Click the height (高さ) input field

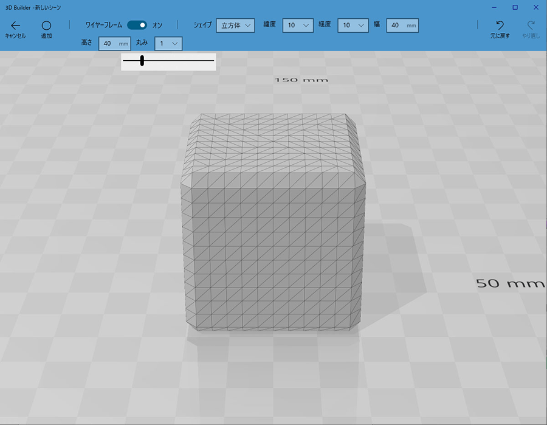pos(114,44)
